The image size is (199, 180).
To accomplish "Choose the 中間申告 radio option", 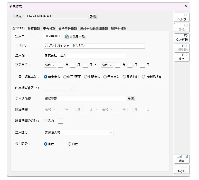I will 86,77.
